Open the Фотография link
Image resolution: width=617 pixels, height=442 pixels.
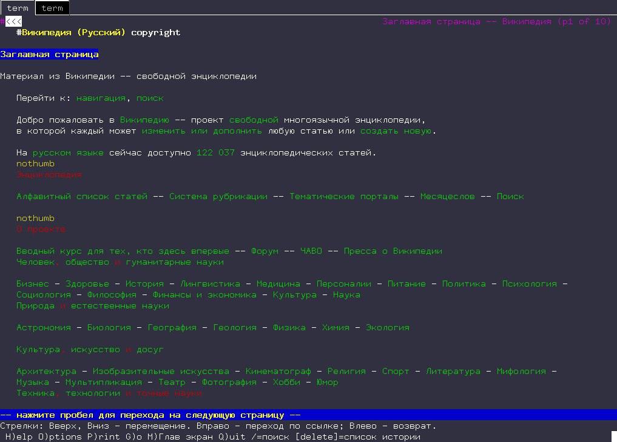point(229,382)
